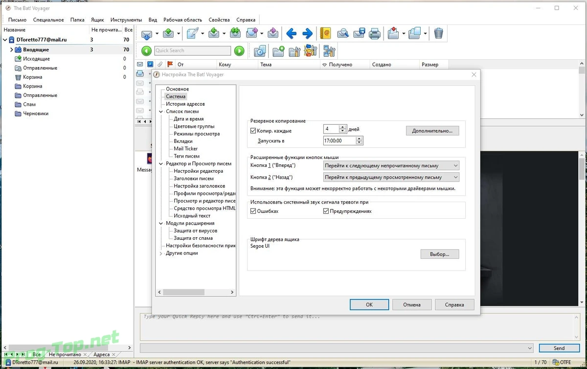
Task: Click the Send quick reply button
Action: (x=559, y=348)
